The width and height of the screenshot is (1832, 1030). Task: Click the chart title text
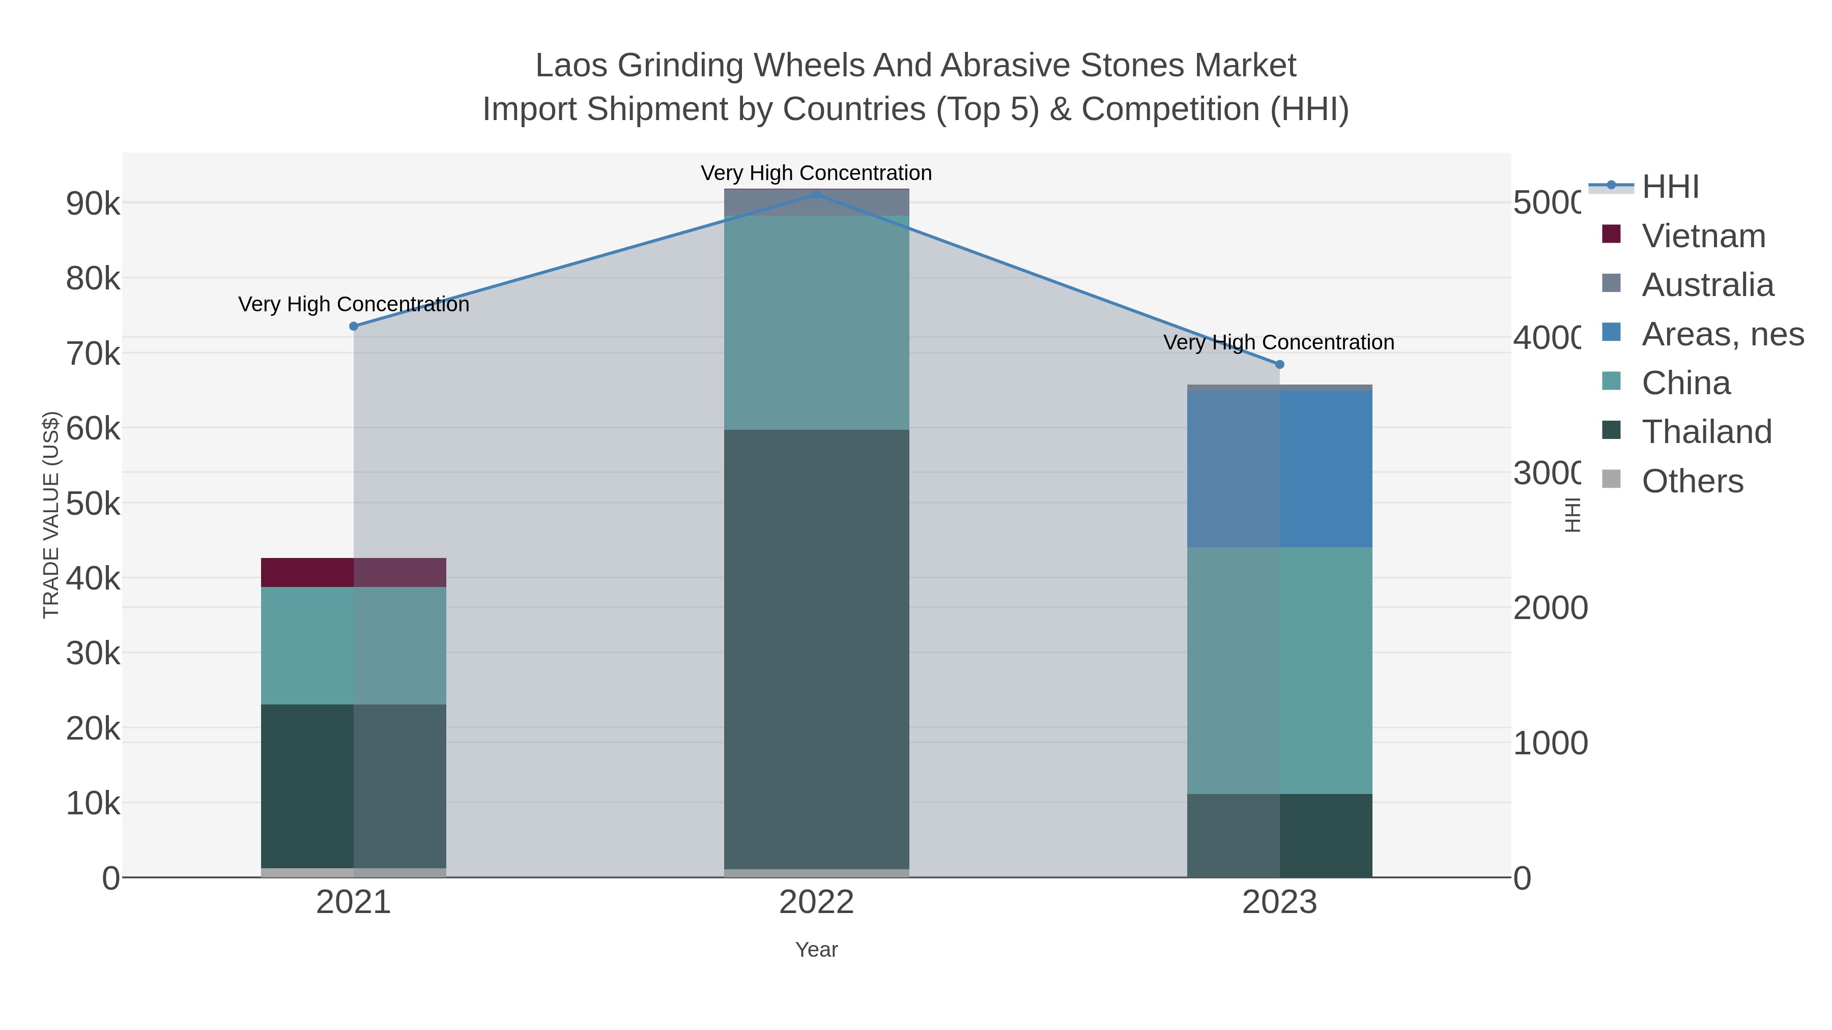coord(916,87)
